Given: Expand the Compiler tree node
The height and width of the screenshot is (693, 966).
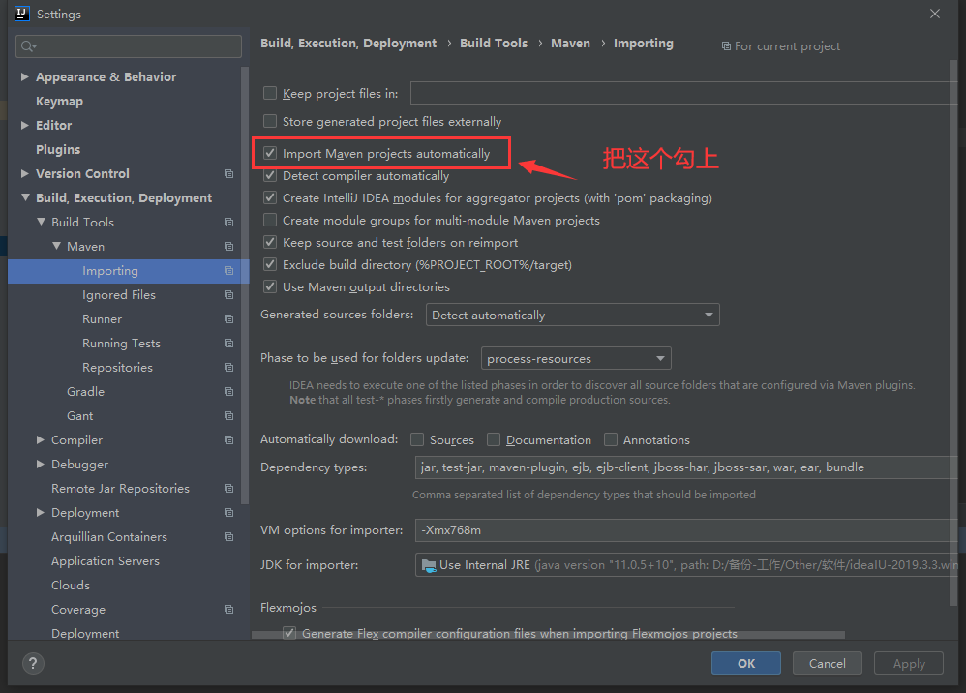Looking at the screenshot, I should (x=41, y=439).
